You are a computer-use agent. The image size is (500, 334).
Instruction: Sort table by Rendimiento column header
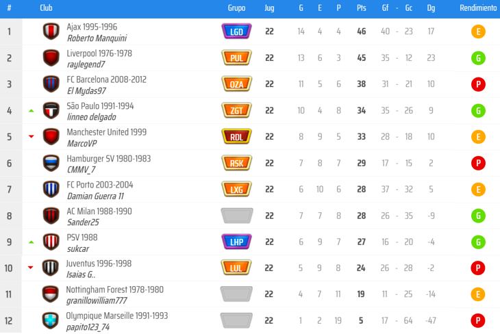(x=478, y=8)
